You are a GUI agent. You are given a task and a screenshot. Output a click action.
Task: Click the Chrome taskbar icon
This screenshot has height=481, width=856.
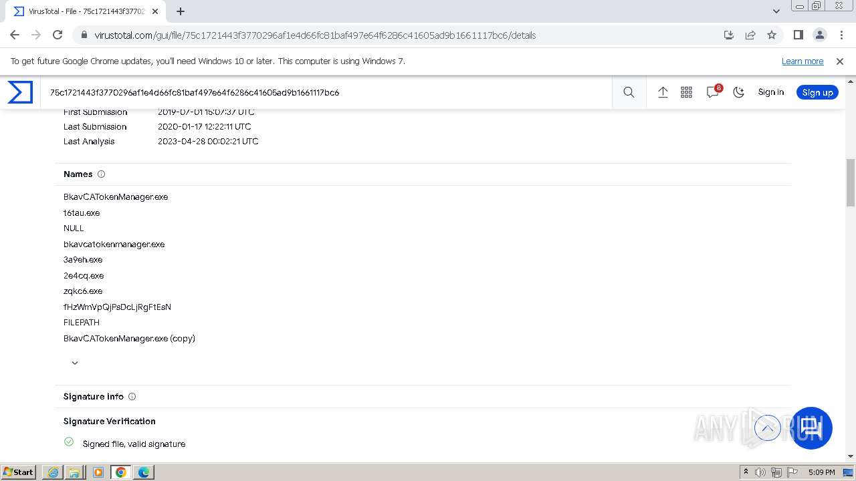(121, 472)
